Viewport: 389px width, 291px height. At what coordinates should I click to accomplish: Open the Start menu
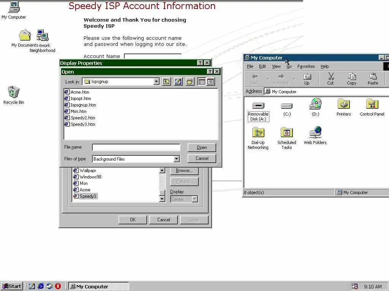pyautogui.click(x=12, y=286)
